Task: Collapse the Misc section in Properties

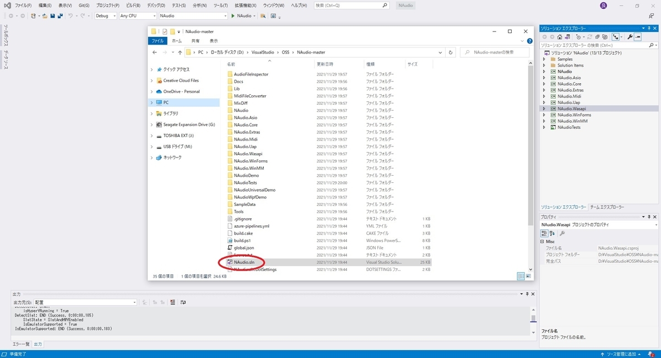Action: (x=543, y=241)
